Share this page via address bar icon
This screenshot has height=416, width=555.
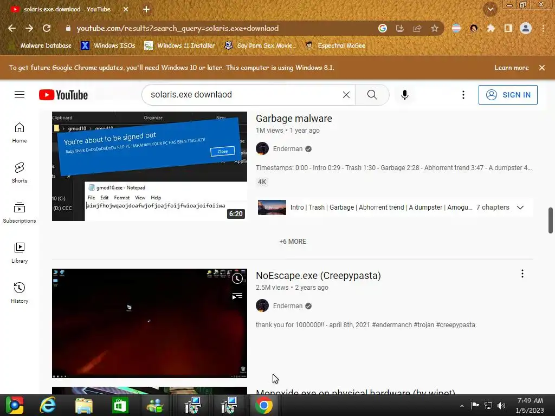tap(417, 28)
